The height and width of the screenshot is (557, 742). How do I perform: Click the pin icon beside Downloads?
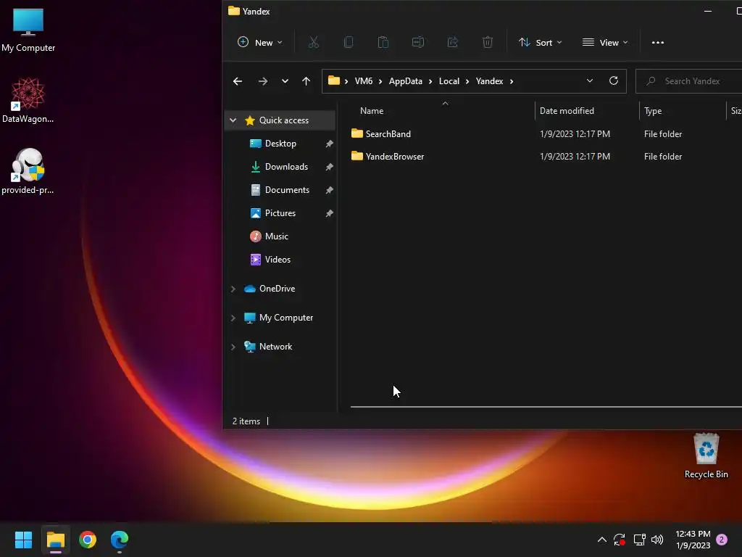click(330, 167)
